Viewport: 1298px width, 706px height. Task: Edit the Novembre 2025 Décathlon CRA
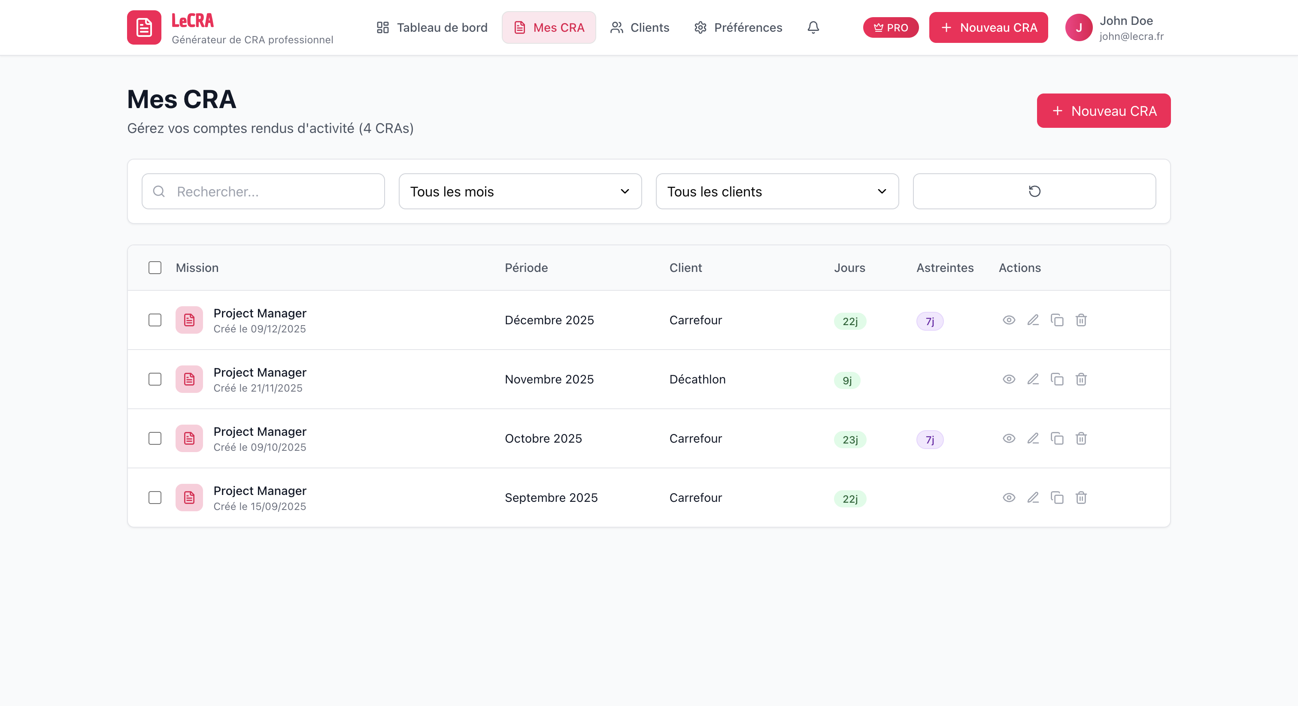1032,379
